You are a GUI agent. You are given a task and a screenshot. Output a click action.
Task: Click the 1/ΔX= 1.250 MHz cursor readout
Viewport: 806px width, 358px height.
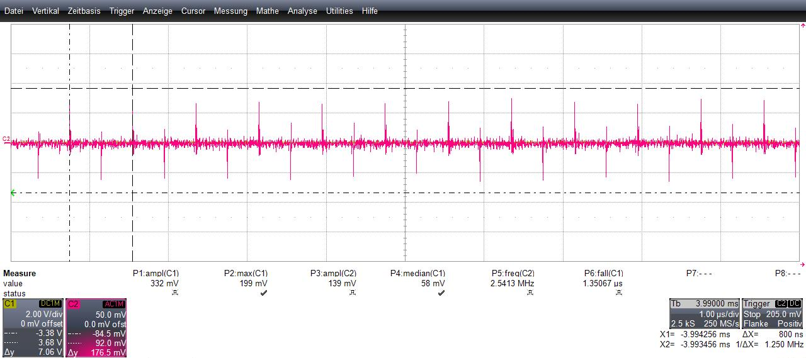coord(769,345)
